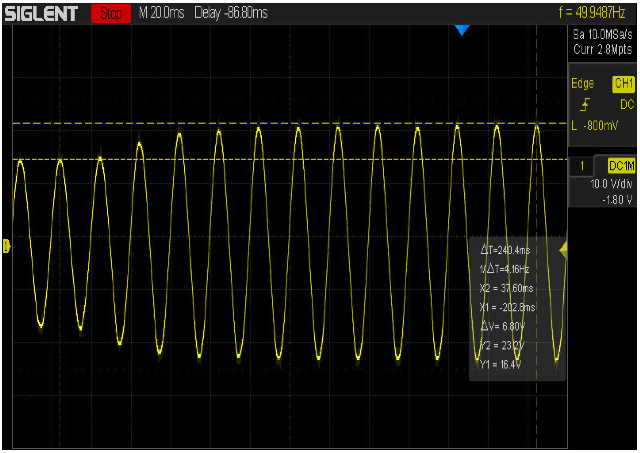Click the trigger level L -800mV
Viewport: 640px width, 453px height.
point(595,126)
